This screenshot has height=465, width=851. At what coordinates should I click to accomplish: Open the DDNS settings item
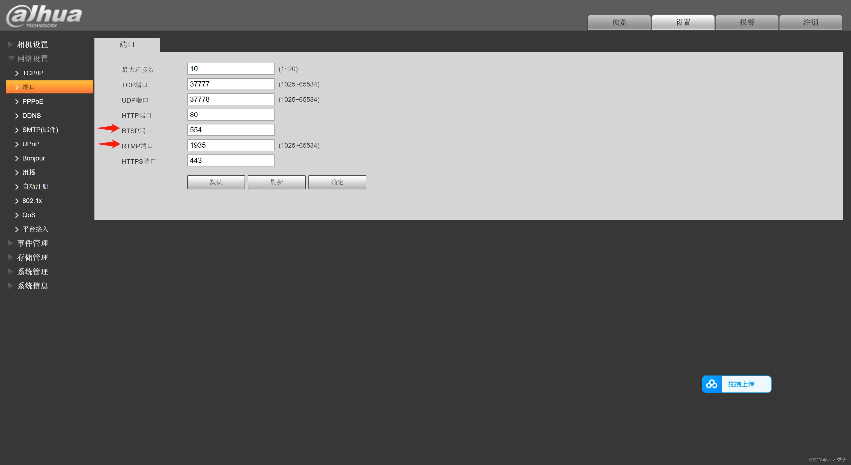click(31, 116)
